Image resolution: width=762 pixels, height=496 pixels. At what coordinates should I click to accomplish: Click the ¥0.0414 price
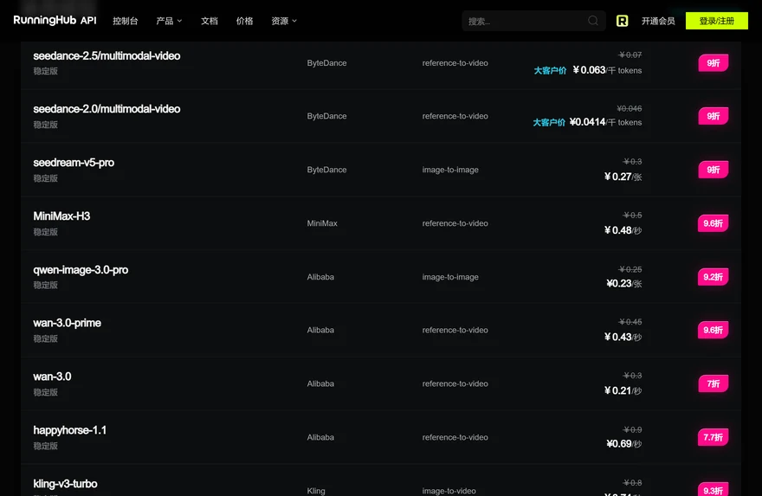[588, 122]
